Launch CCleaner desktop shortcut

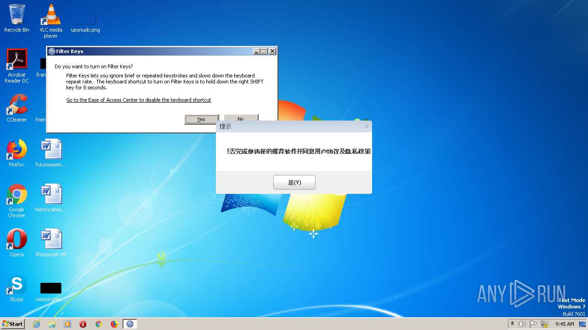(x=17, y=108)
